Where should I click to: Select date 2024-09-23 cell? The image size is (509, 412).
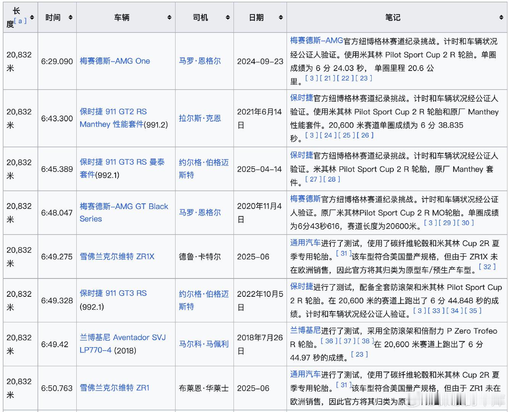[260, 61]
